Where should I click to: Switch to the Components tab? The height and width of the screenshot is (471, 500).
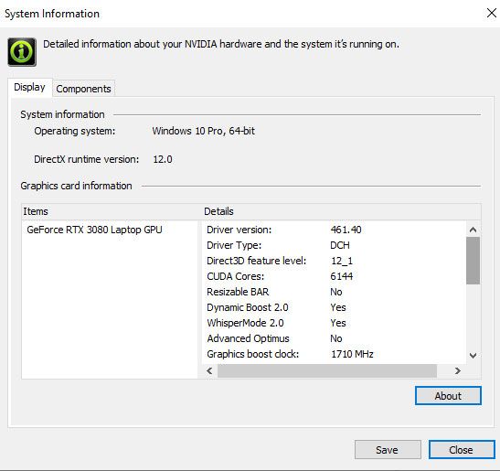point(83,89)
